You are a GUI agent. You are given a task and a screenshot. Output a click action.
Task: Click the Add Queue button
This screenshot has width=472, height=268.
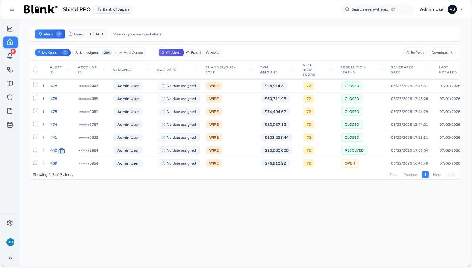pyautogui.click(x=131, y=53)
